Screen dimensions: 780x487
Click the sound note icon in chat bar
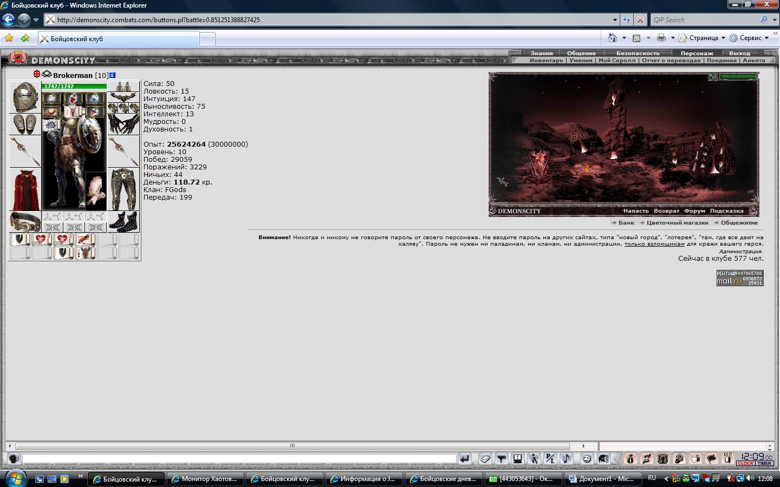[x=567, y=459]
